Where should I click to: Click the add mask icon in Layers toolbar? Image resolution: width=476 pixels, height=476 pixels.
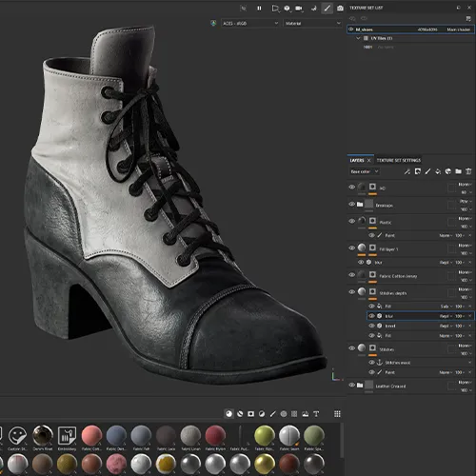pos(418,171)
